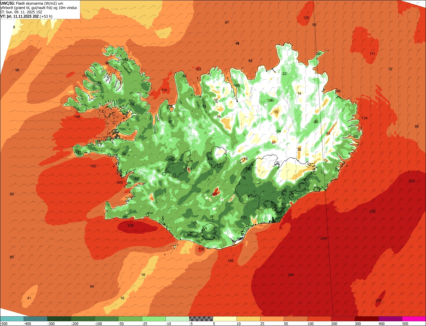
Task: Select the dark red swatch between 300 and 400
Action: 367,319
